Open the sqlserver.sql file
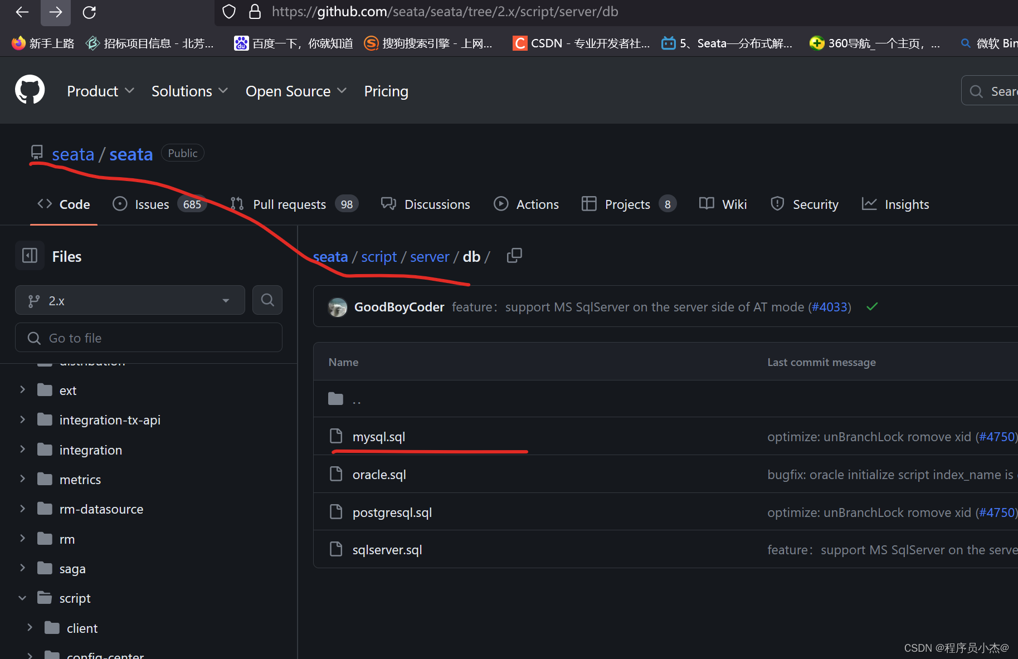Image resolution: width=1018 pixels, height=659 pixels. (x=387, y=550)
